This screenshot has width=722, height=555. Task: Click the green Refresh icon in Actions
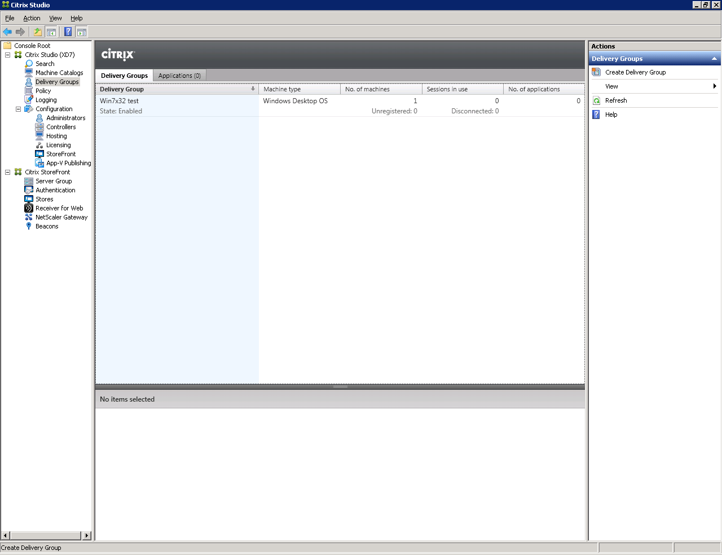(x=596, y=100)
